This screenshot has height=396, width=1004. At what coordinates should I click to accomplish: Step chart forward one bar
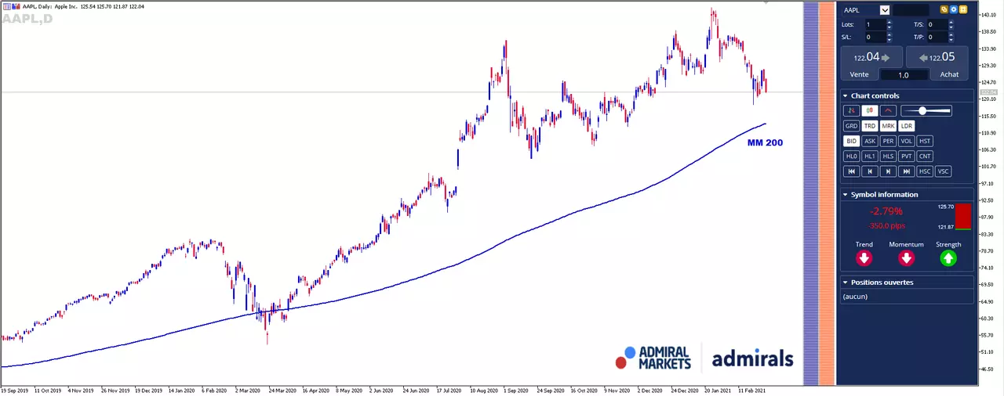coord(888,171)
